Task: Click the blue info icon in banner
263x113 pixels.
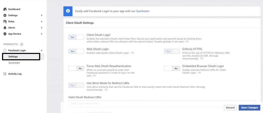Action: coord(68,11)
